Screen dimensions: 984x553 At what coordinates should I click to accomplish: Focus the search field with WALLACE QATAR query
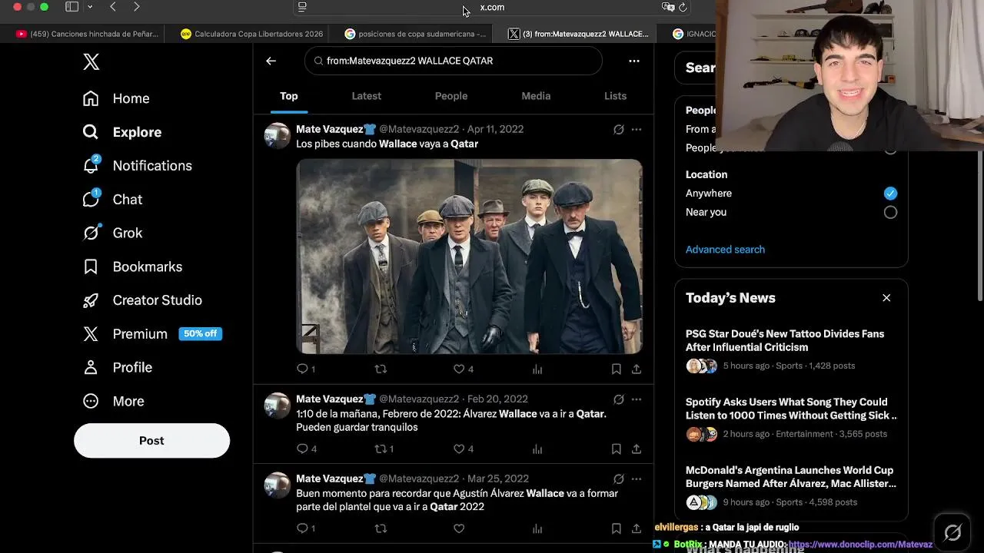click(454, 61)
